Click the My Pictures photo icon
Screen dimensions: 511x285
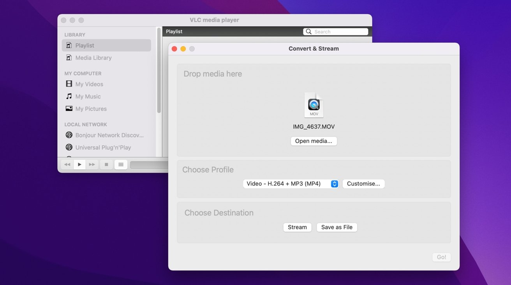69,109
